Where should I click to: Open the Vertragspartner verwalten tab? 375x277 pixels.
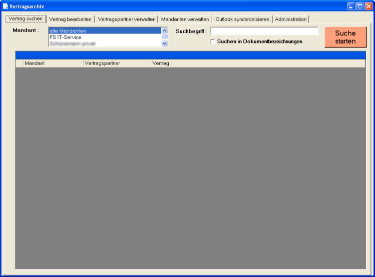click(126, 19)
